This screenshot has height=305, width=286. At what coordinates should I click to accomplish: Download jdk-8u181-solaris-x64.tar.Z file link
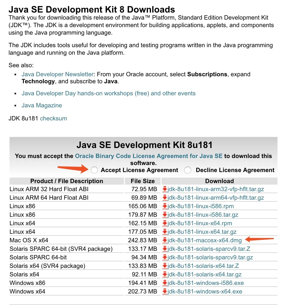click(x=203, y=266)
